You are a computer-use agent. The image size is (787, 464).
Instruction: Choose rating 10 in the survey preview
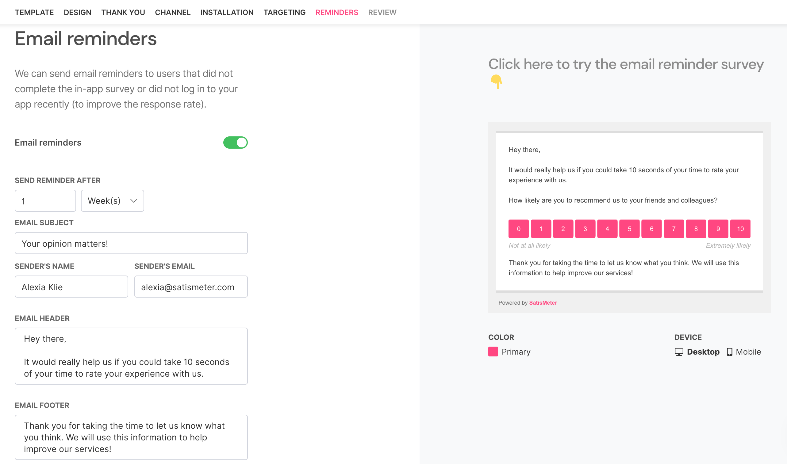(x=740, y=229)
